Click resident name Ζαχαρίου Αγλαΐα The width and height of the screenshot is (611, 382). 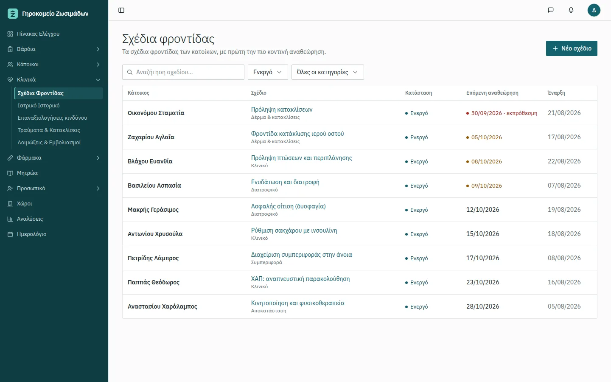click(151, 137)
